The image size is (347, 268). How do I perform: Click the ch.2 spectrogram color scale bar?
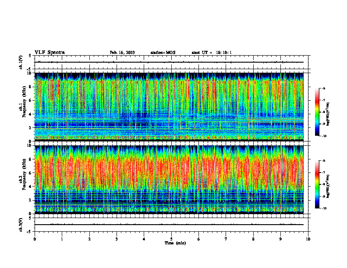tap(317, 184)
